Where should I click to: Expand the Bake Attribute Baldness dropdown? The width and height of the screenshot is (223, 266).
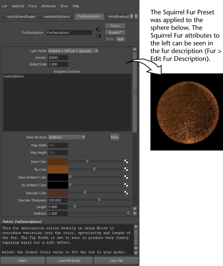[x=67, y=137]
